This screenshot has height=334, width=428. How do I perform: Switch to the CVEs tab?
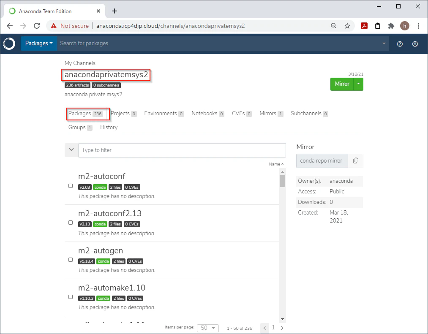(242, 114)
